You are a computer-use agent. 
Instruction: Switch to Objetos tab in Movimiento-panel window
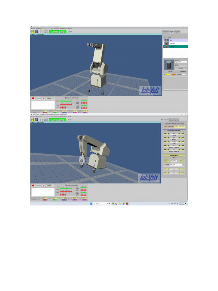(x=171, y=120)
